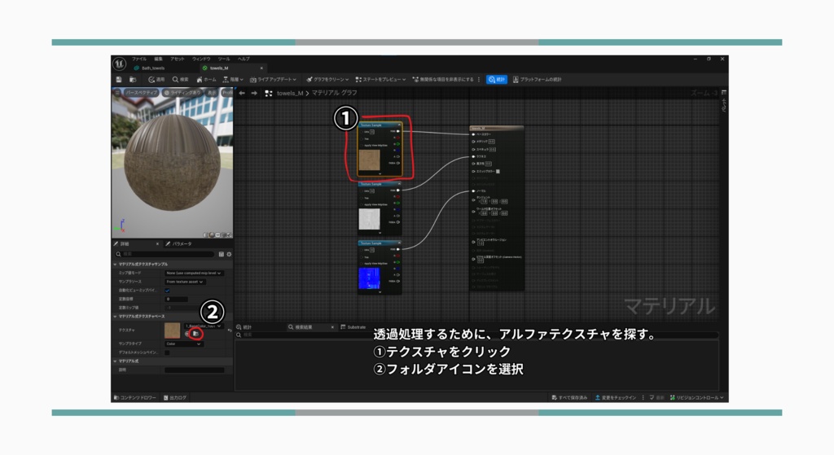Expand bottom chevron of top Texture Sample node
This screenshot has width=834, height=455.
(x=380, y=174)
